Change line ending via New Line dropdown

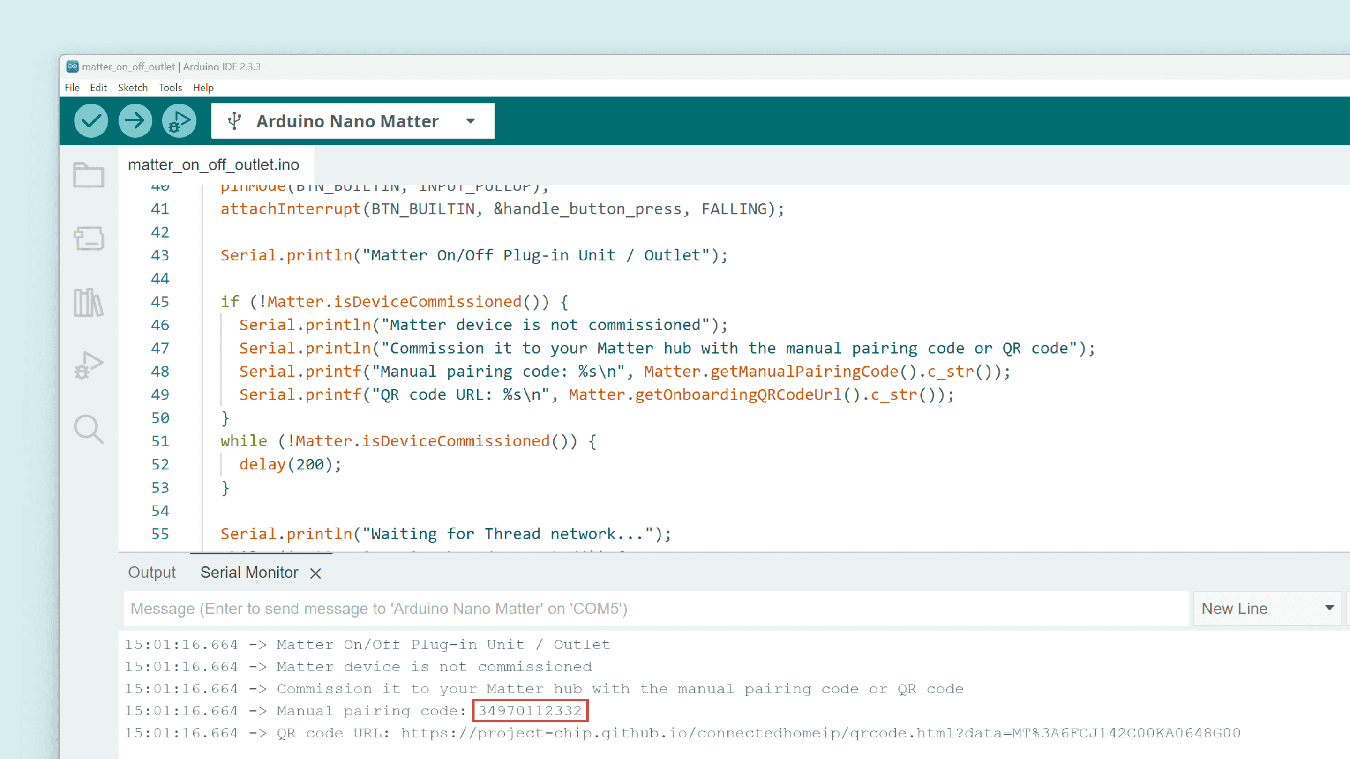[x=1267, y=608]
